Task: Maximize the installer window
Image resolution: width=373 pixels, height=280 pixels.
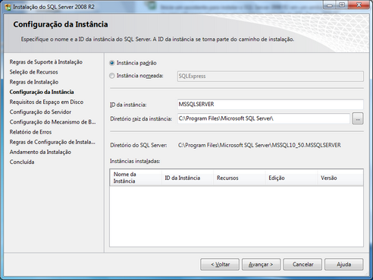Action: (342, 5)
